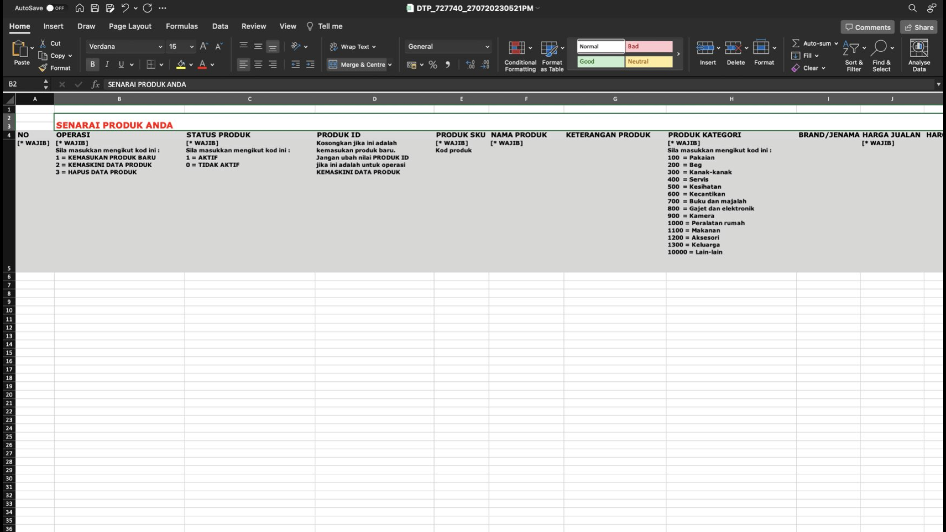Click the Redo icon
Viewport: 946px width, 532px height.
[x=147, y=8]
